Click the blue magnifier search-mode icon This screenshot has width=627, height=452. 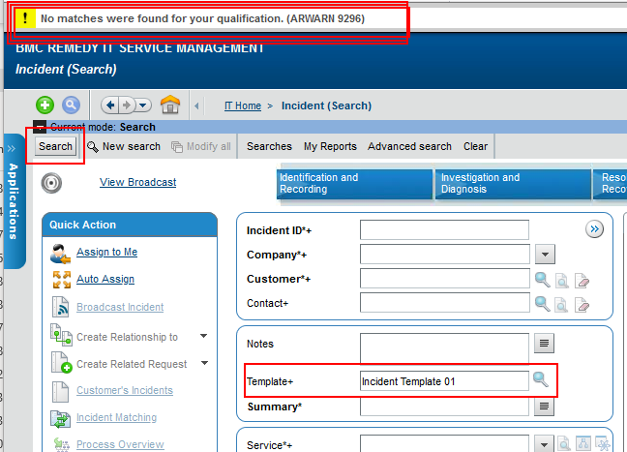[x=71, y=105]
